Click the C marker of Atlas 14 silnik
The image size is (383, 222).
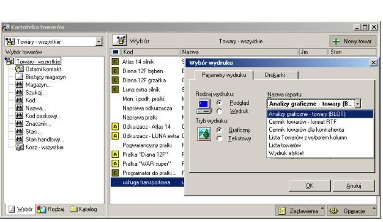coord(115,62)
